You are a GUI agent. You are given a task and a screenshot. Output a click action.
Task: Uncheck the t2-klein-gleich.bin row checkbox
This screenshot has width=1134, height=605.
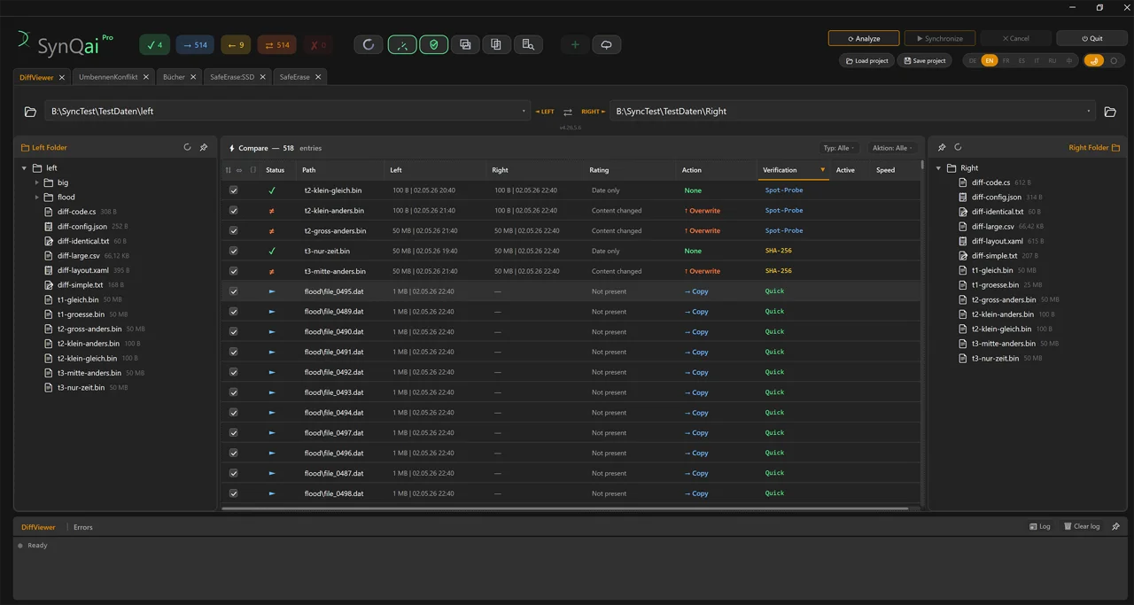click(x=234, y=190)
